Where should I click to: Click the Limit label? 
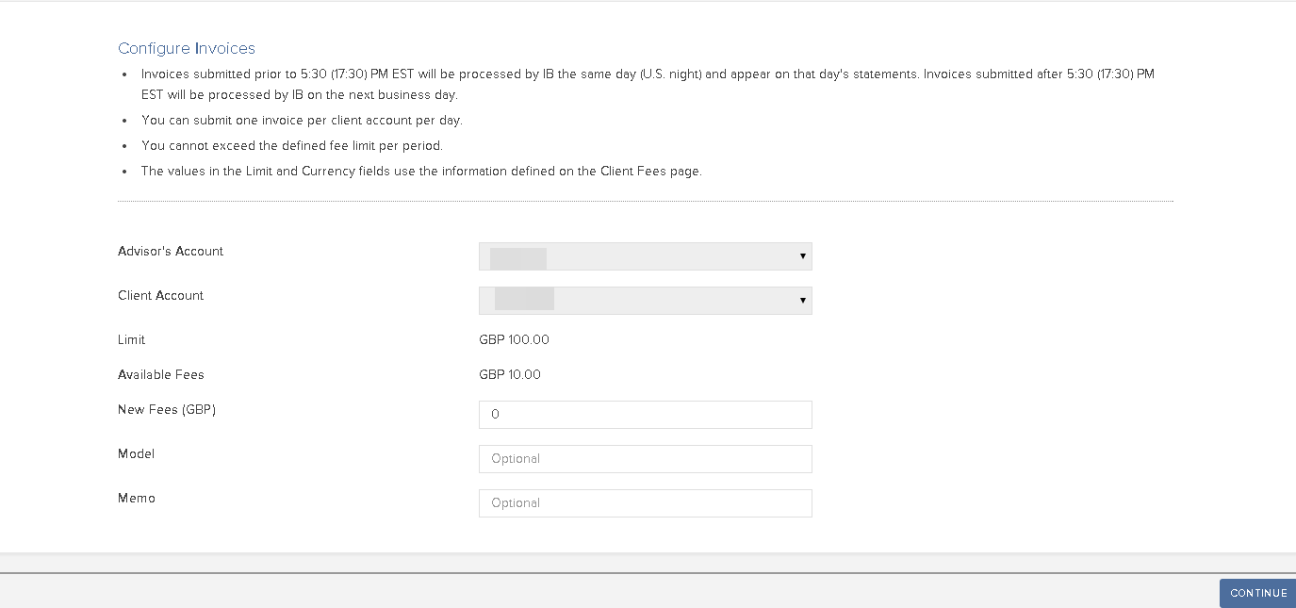[131, 339]
